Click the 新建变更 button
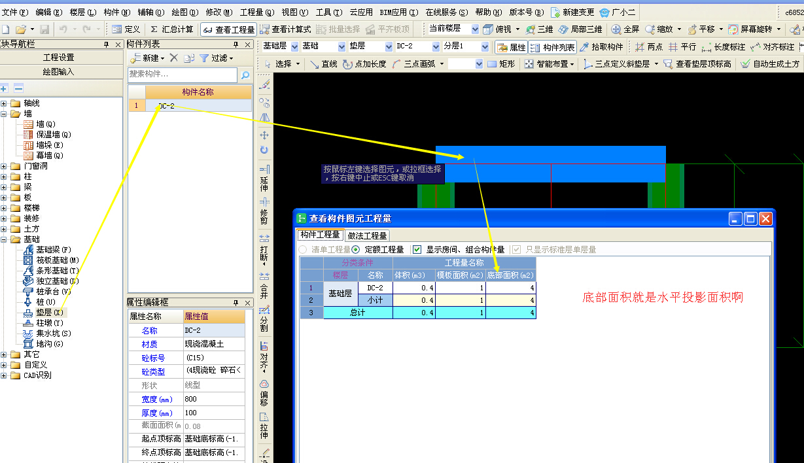This screenshot has height=463, width=804. [573, 12]
